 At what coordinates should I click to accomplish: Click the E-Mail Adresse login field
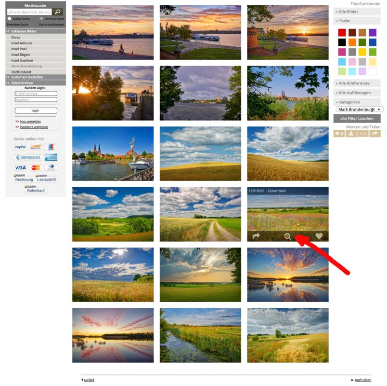36,94
